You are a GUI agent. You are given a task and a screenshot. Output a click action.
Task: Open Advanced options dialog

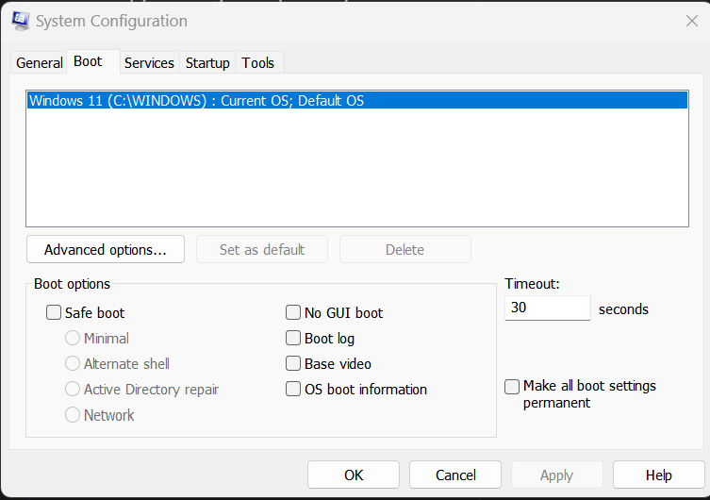[x=105, y=250]
